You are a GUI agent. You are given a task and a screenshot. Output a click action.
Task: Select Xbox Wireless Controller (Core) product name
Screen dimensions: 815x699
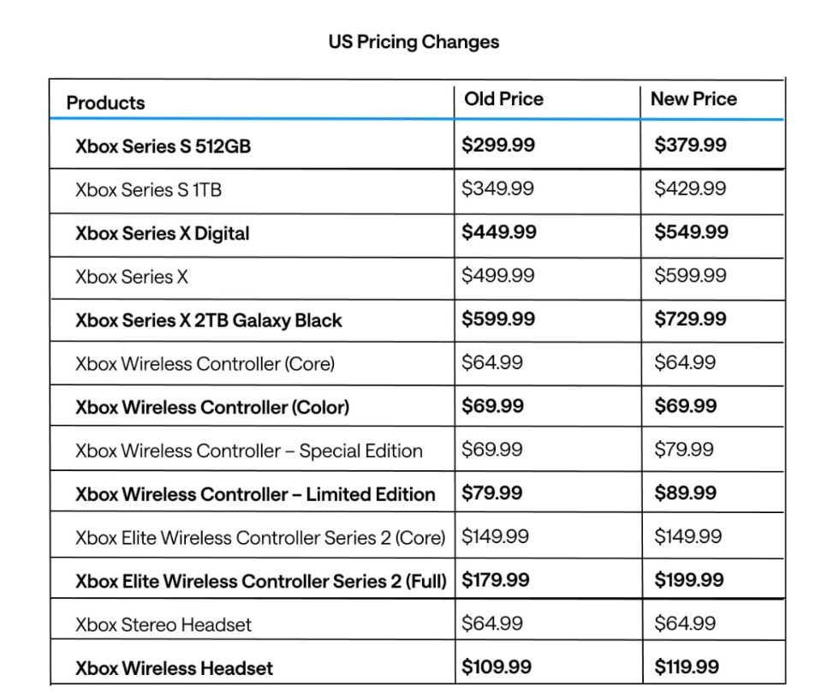[205, 363]
